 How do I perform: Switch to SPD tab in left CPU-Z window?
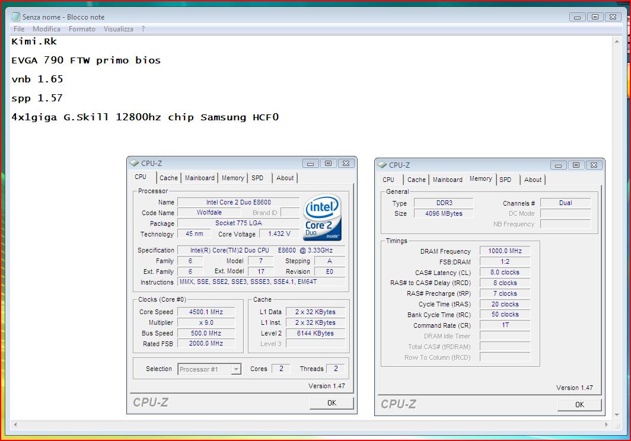click(257, 178)
